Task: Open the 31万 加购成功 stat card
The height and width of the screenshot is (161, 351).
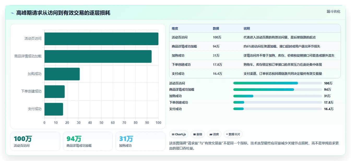Action: click(140, 141)
